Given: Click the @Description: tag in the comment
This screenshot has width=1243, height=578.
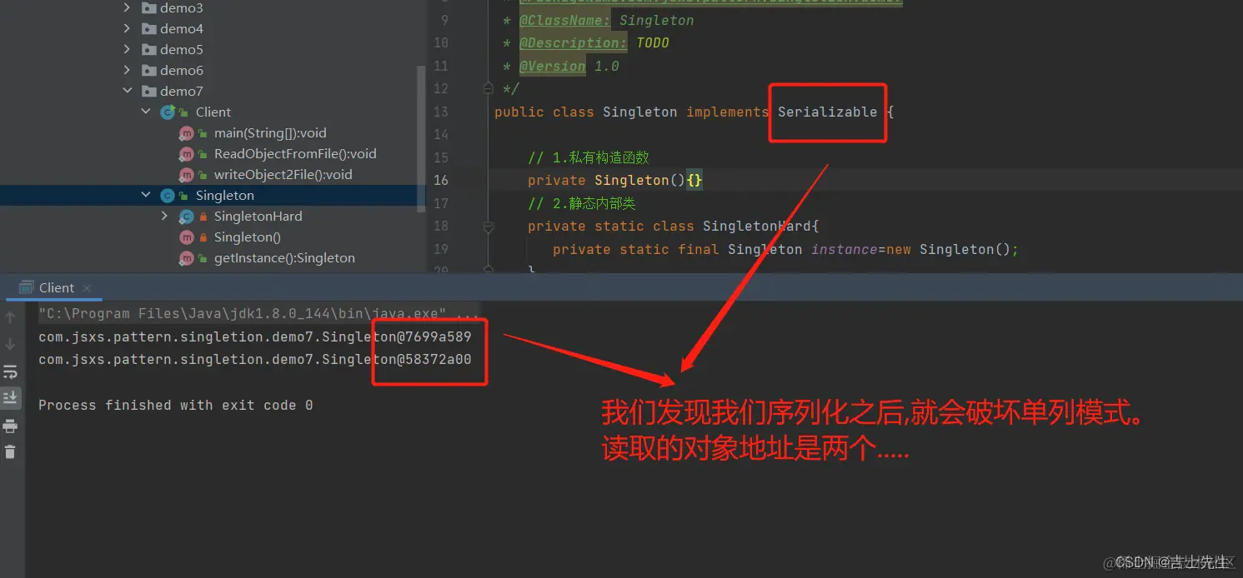Looking at the screenshot, I should click(x=573, y=42).
